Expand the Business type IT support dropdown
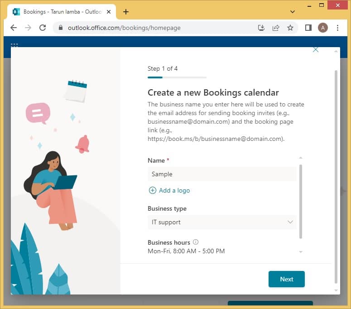Image resolution: width=351 pixels, height=309 pixels. pyautogui.click(x=222, y=222)
